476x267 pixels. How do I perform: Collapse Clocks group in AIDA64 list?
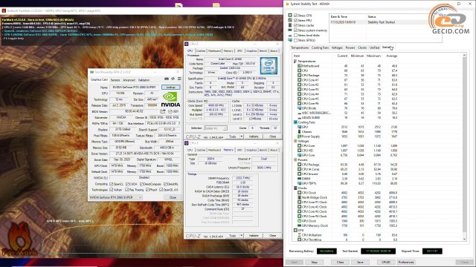(295, 188)
